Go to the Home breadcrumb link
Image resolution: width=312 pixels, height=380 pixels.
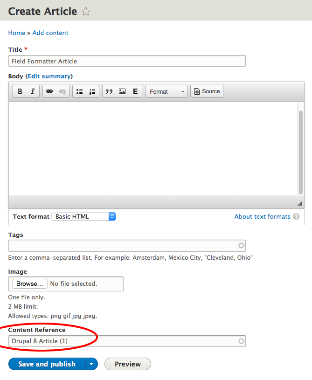point(17,33)
